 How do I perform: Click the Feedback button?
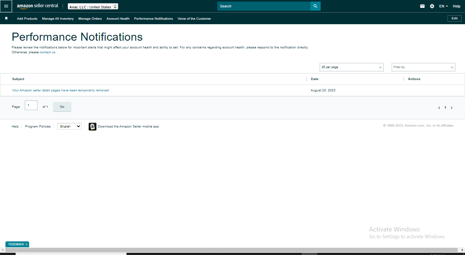pos(16,244)
